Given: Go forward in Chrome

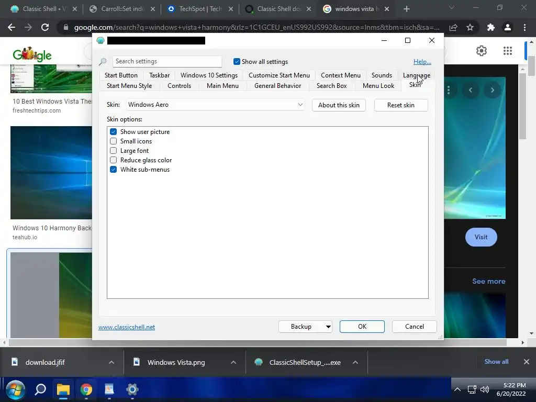Looking at the screenshot, I should tap(28, 27).
